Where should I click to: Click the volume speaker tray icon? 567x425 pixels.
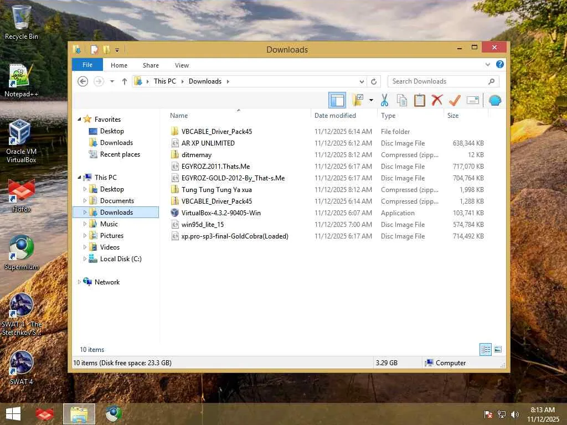tap(515, 414)
